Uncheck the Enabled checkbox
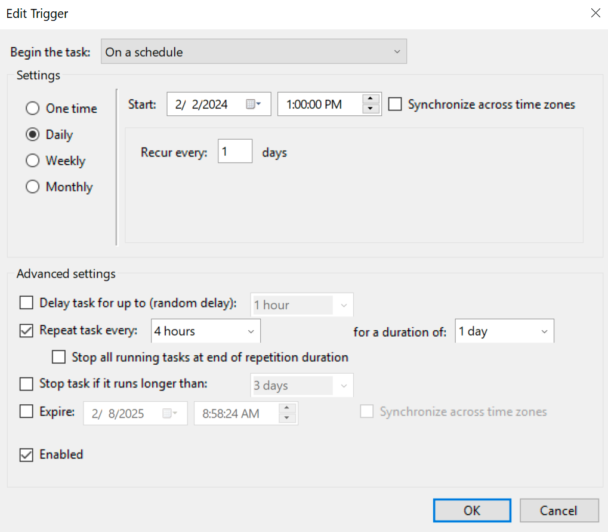 pos(26,455)
